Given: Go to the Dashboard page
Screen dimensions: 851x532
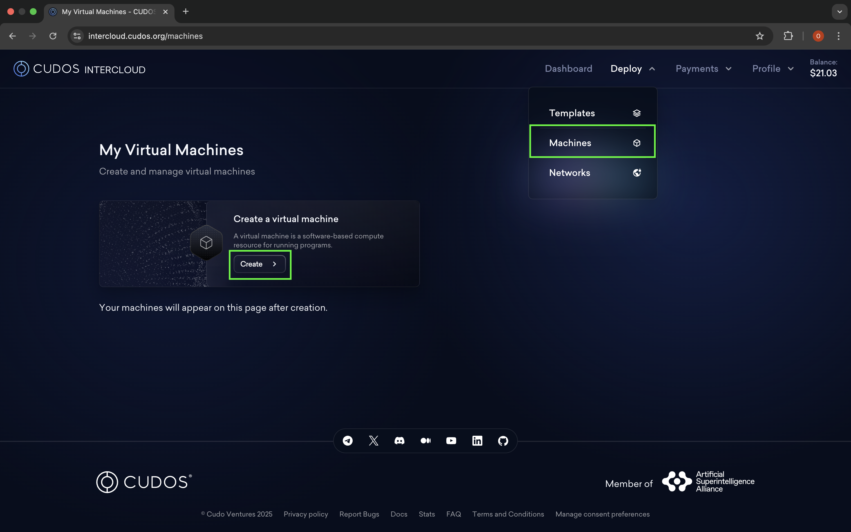Looking at the screenshot, I should (x=568, y=69).
